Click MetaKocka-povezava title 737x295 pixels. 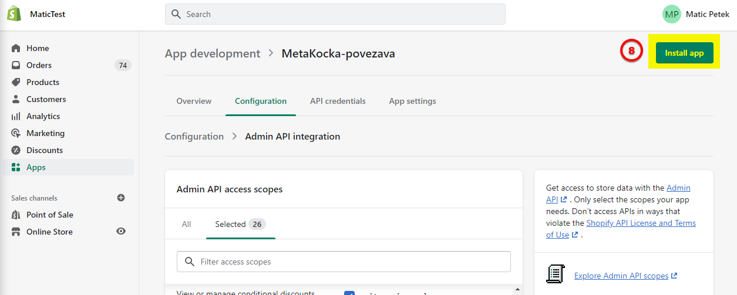pos(338,53)
